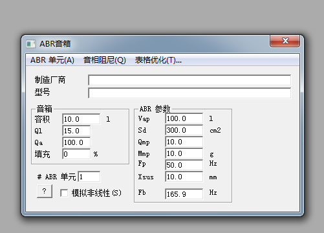Viewport: 324px width, 233px height.
Task: Click the Fb frequency field
Action: (184, 194)
